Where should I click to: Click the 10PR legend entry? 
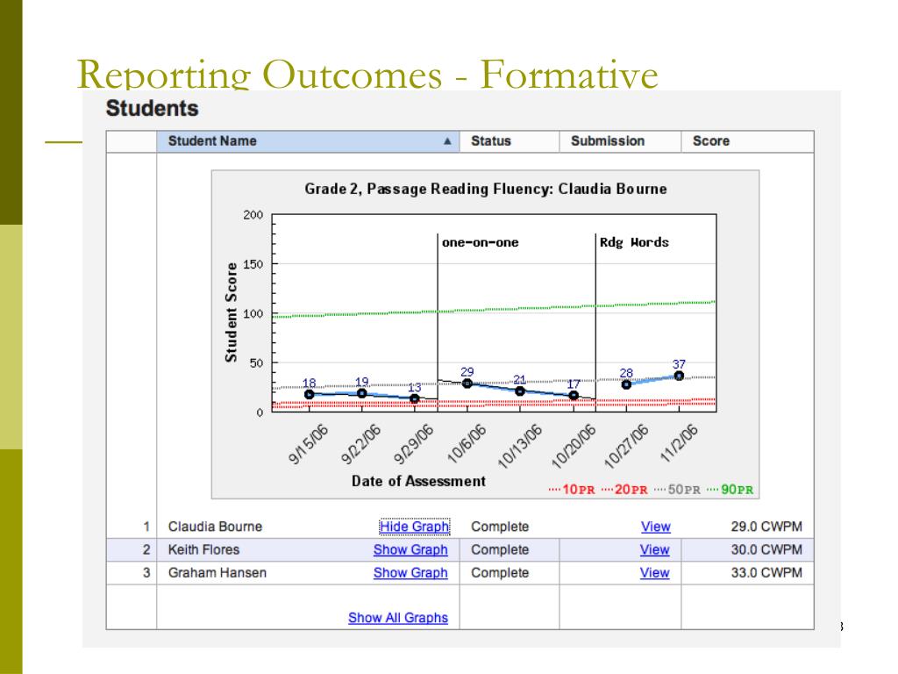(572, 490)
